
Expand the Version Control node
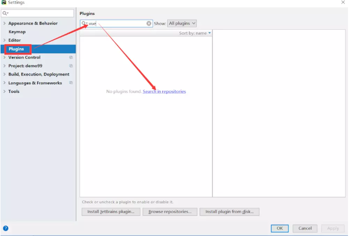(4, 58)
